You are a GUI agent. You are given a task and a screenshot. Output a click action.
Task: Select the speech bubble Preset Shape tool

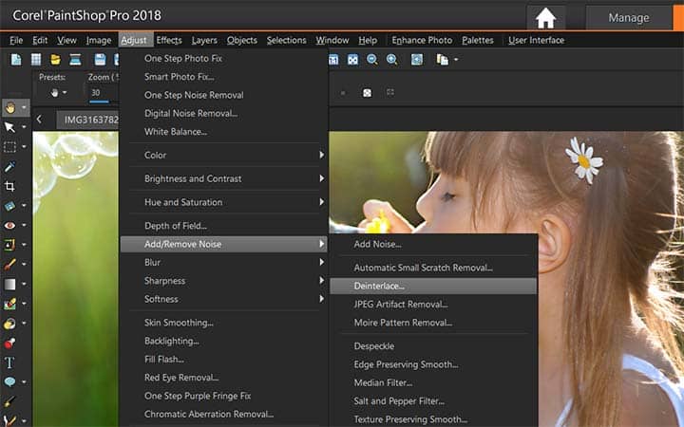(x=9, y=382)
